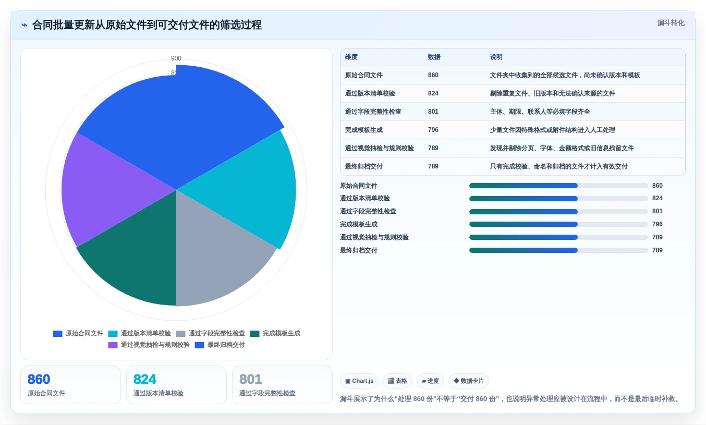Viewport: 706px width, 425px height.
Task: Select the 表格 chip
Action: point(397,381)
